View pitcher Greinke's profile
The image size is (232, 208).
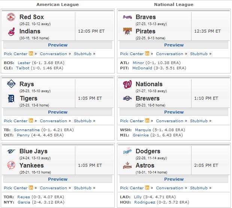coord(141,135)
